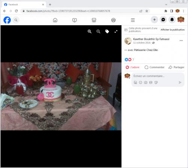Click the Commenter button

pos(155,67)
